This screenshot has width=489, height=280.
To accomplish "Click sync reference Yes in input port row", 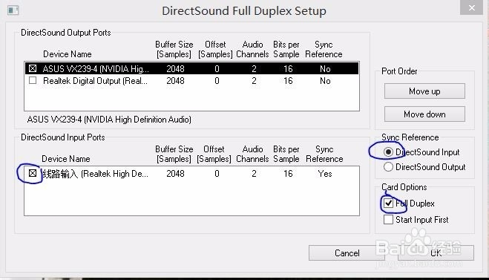I will coord(325,174).
